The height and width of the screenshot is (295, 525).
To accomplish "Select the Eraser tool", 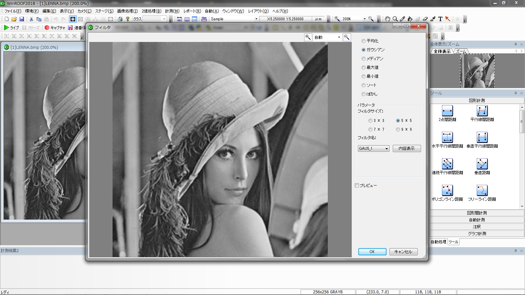I will (425, 19).
